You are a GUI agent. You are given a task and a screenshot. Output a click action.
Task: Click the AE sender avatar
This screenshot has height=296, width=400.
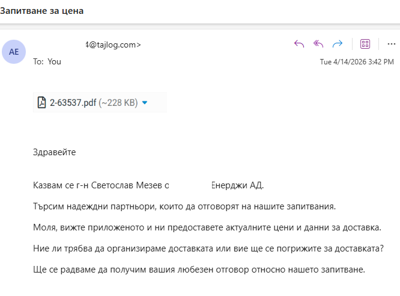tap(14, 52)
